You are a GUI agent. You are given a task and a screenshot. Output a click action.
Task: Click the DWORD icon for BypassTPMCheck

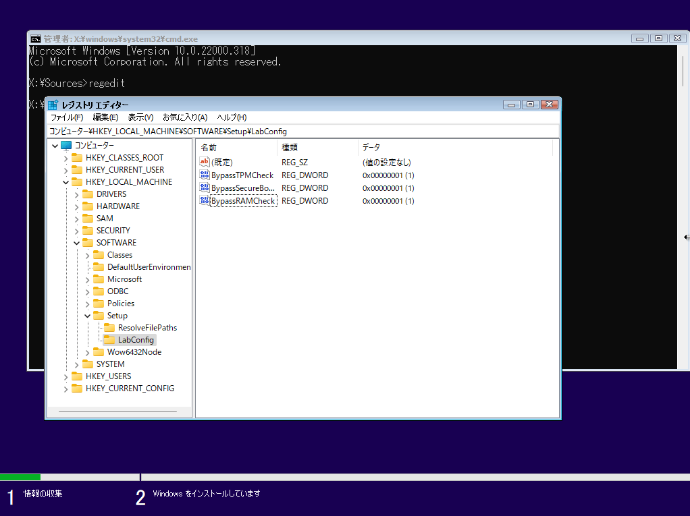(204, 175)
